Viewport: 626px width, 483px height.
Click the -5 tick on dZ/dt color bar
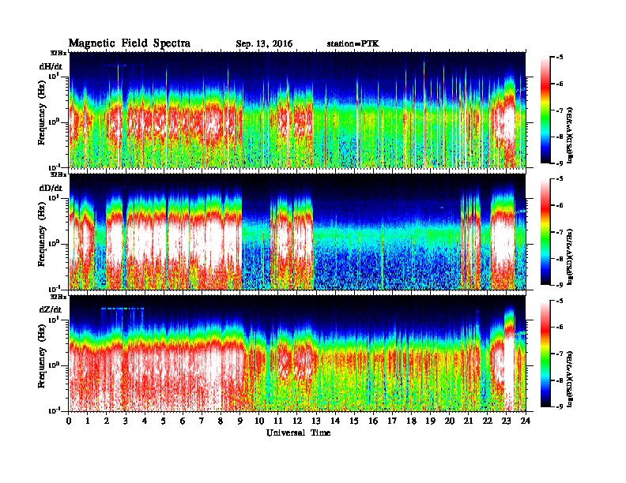(x=560, y=301)
